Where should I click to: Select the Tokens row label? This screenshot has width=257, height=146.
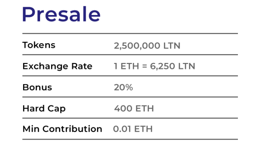[39, 45]
